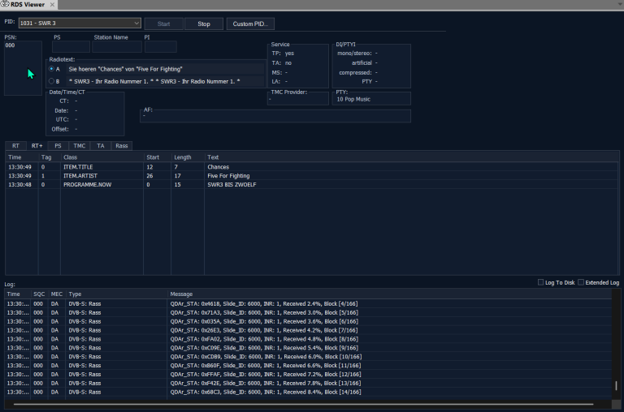Viewport: 624px width, 412px height.
Task: Select Radiotext A radio button
Action: pos(51,69)
